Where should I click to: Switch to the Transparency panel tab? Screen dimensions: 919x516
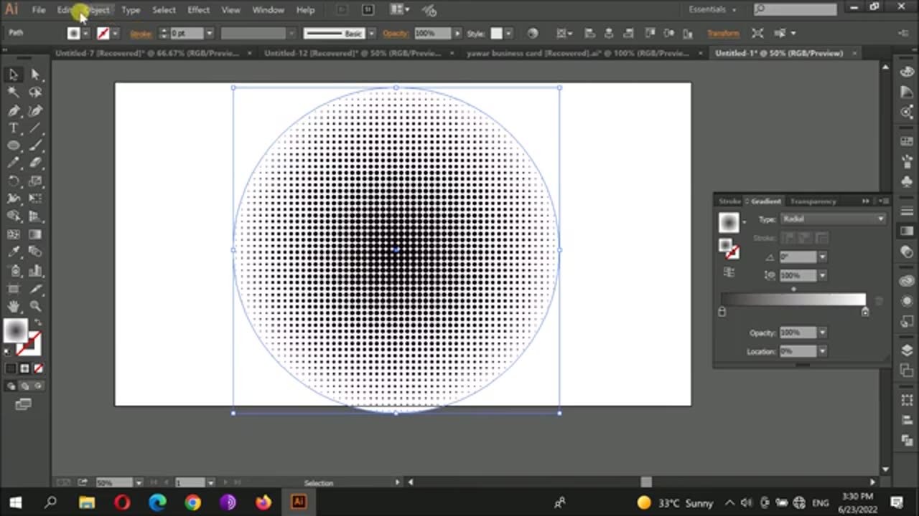click(813, 201)
